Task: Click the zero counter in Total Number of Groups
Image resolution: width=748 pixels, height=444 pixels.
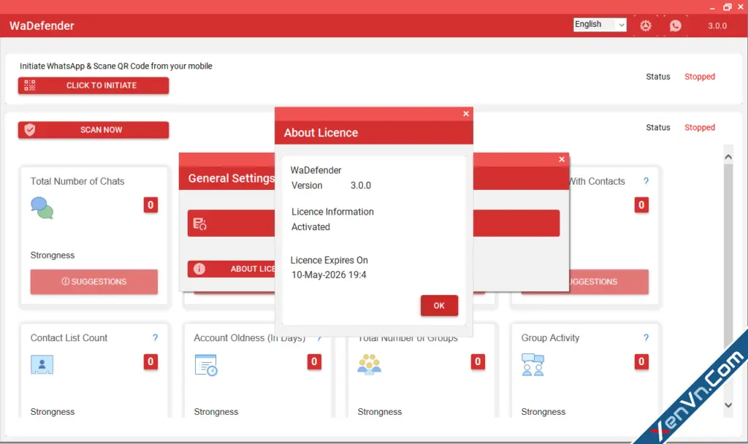Action: (478, 361)
